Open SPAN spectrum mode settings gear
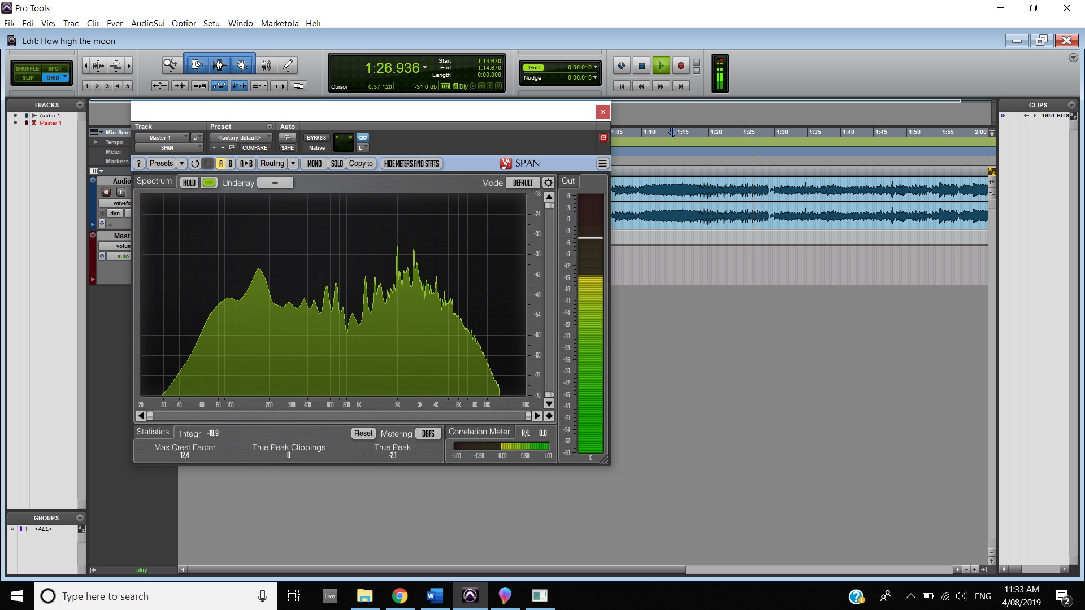This screenshot has width=1085, height=610. click(x=548, y=183)
